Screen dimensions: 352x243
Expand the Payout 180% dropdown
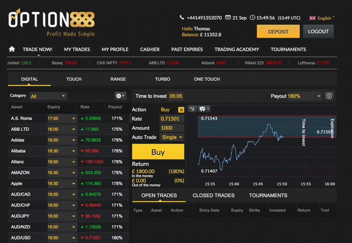point(304,96)
